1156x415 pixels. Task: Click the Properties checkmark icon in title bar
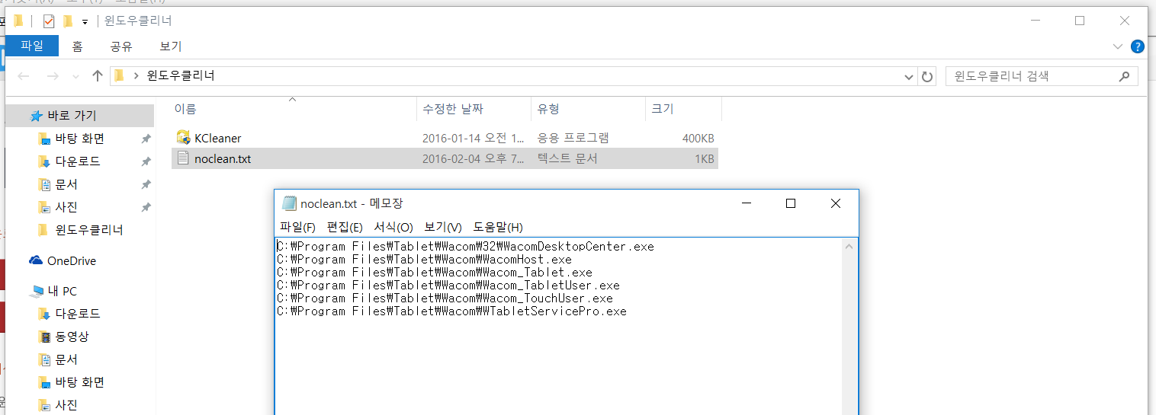49,21
